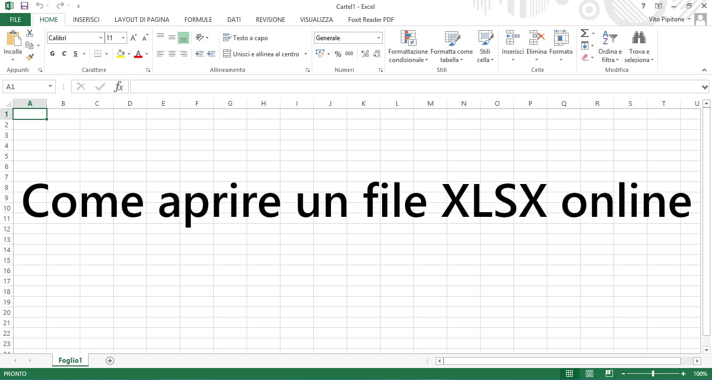Open the font name dropdown

coord(100,38)
